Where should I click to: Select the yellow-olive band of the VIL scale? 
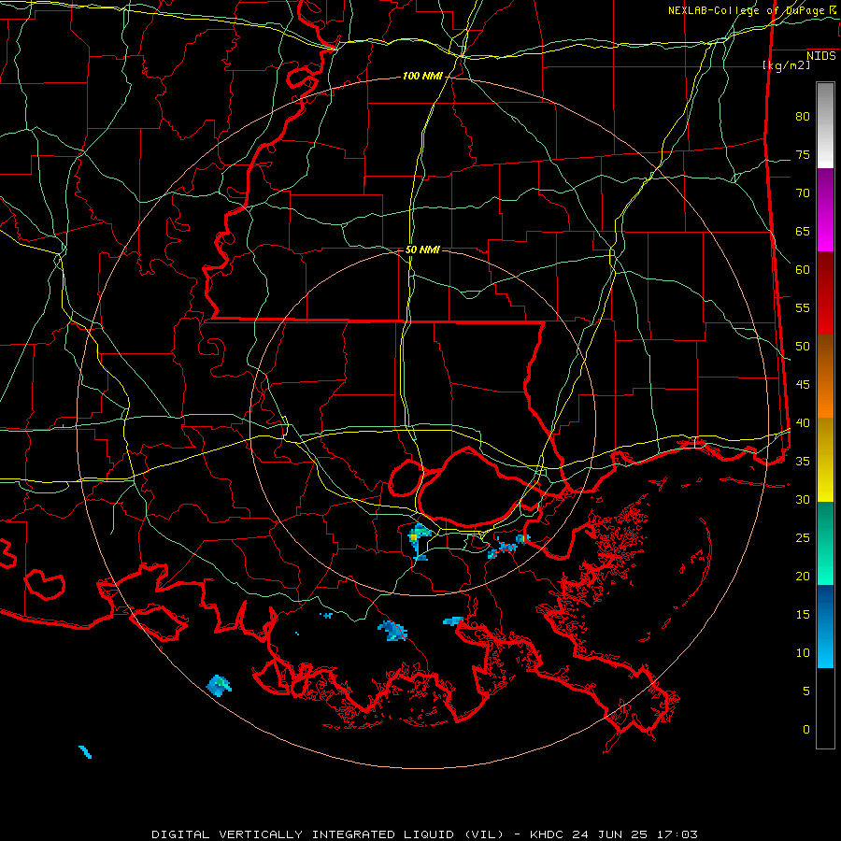tap(825, 460)
